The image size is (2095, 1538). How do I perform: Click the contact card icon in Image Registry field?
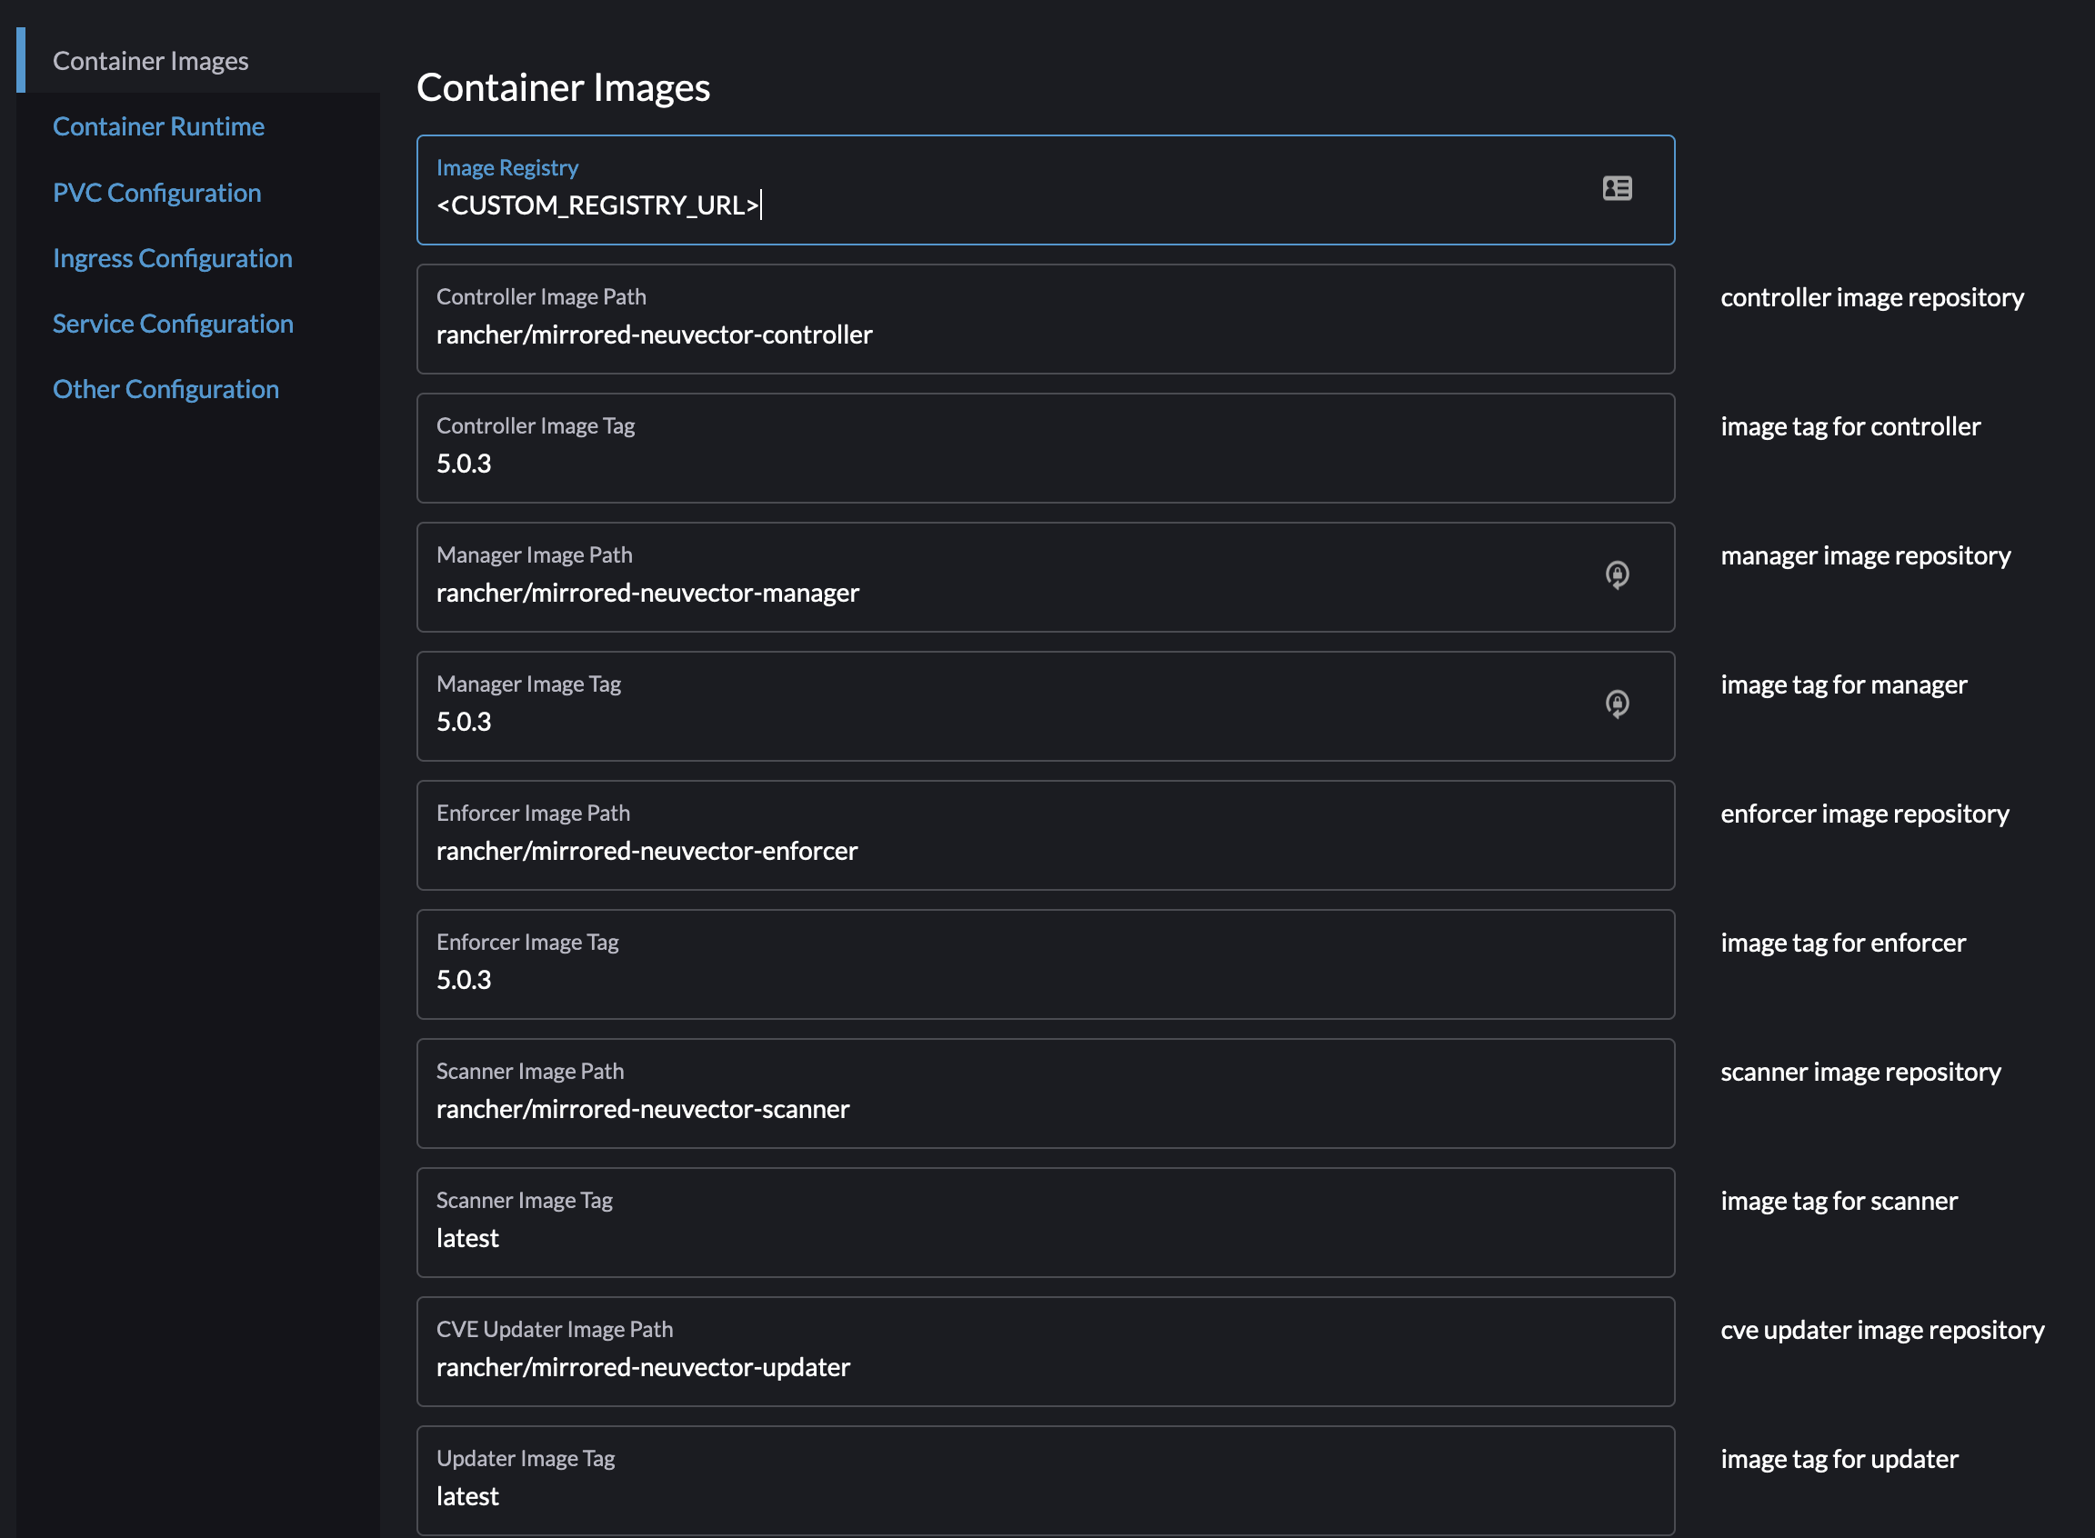click(1618, 188)
